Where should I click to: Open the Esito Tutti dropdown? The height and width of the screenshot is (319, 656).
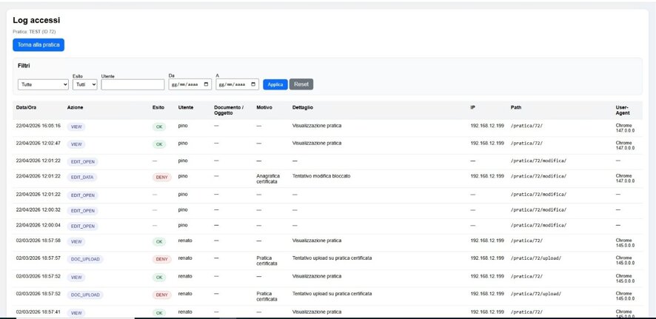coord(85,84)
